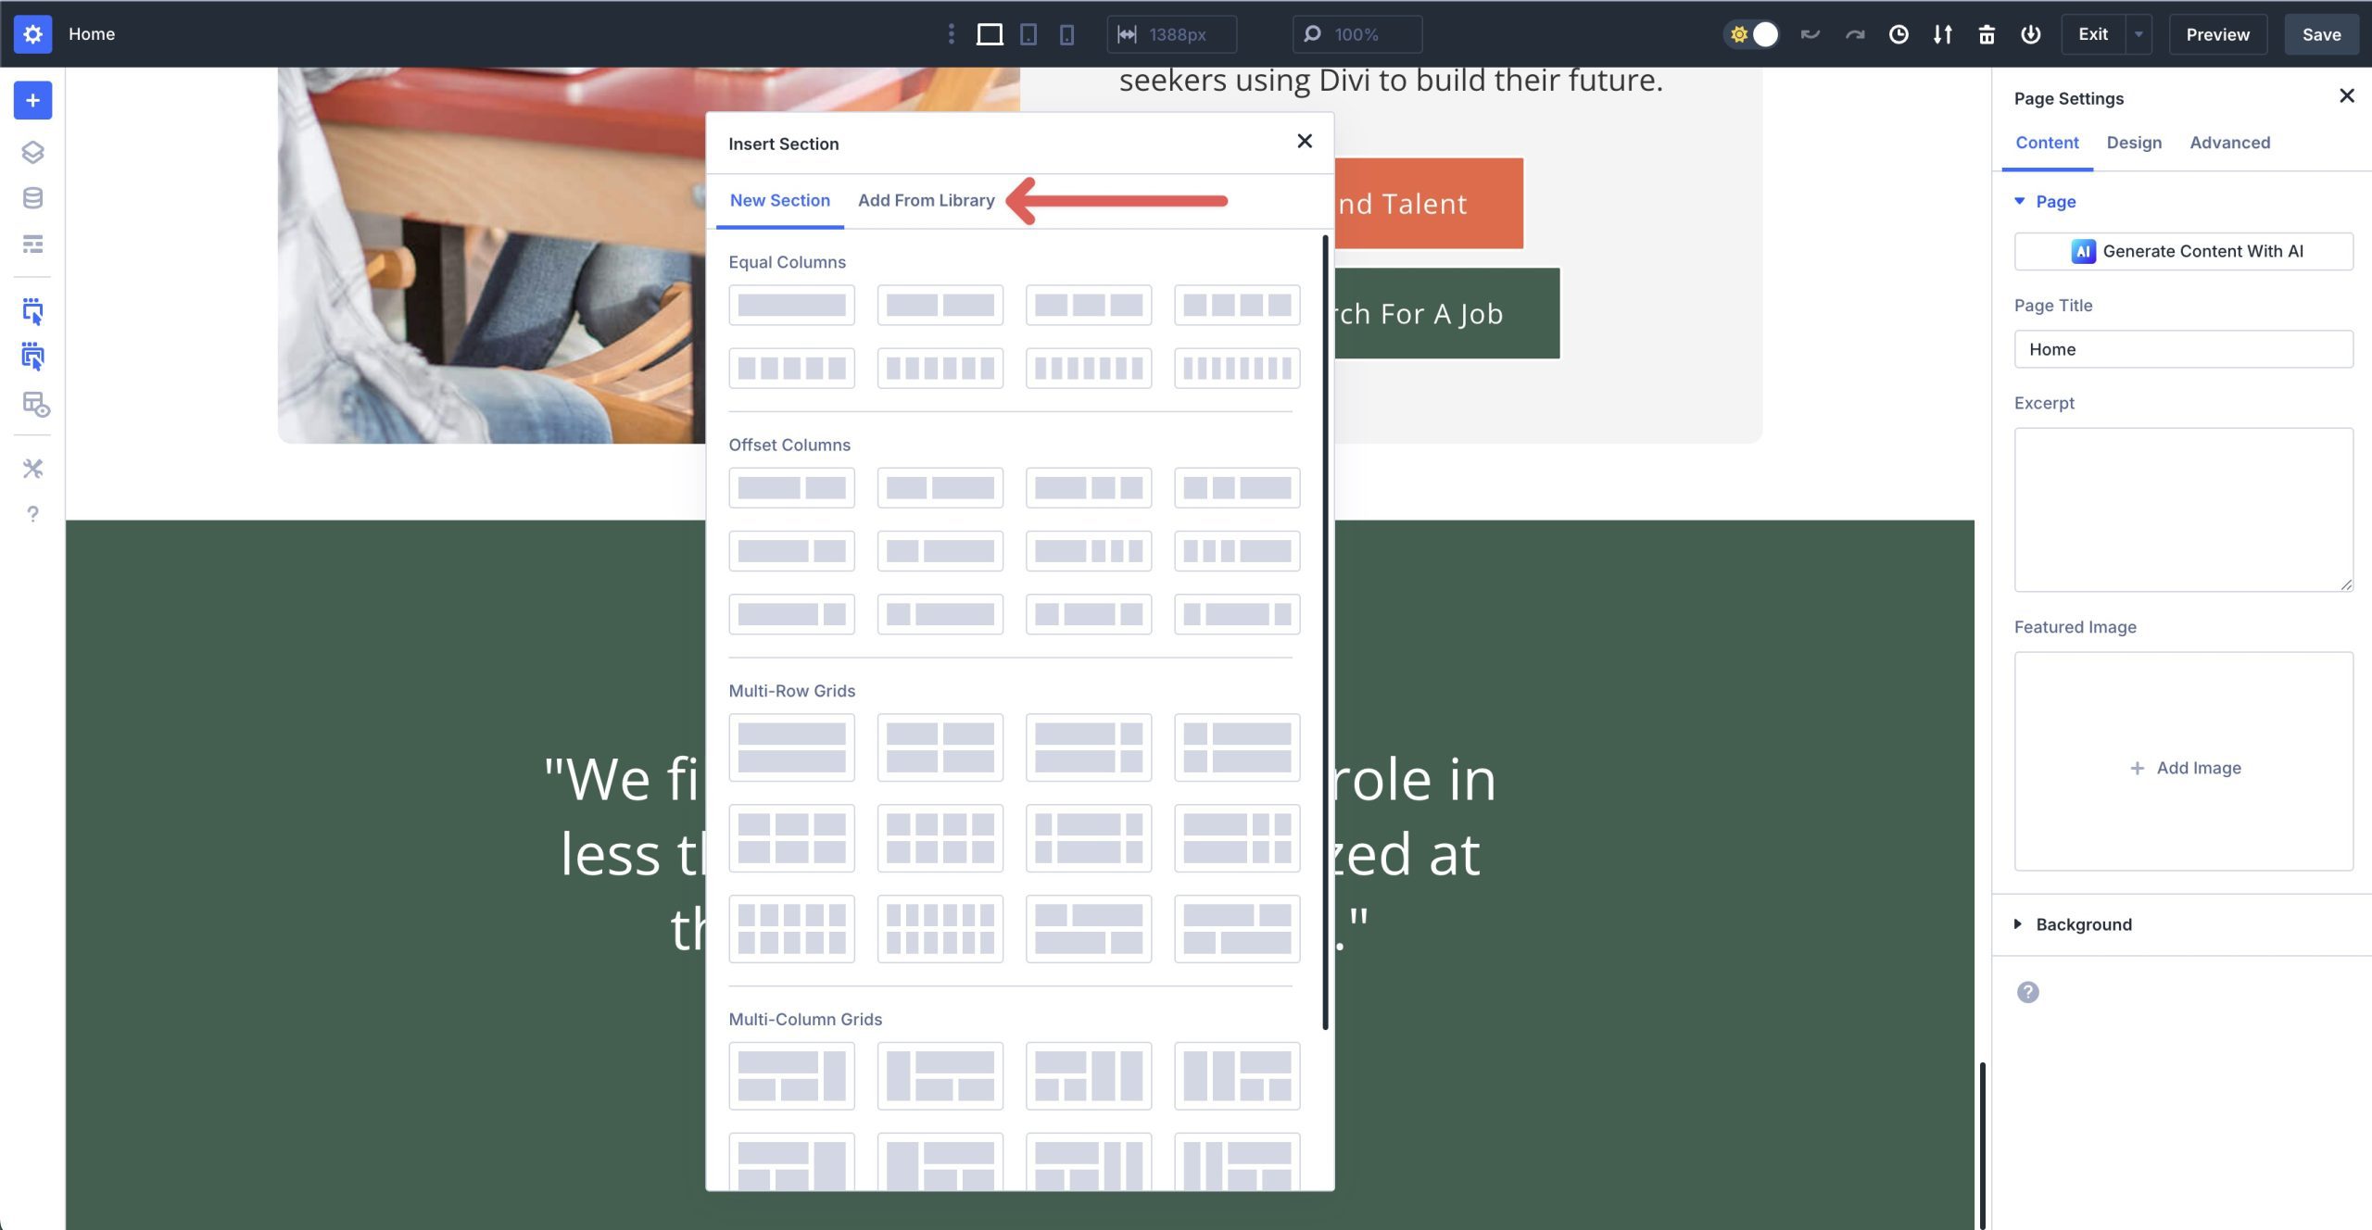The image size is (2372, 1230).
Task: Disable the Visual Builder with the power icon
Action: [x=2029, y=33]
